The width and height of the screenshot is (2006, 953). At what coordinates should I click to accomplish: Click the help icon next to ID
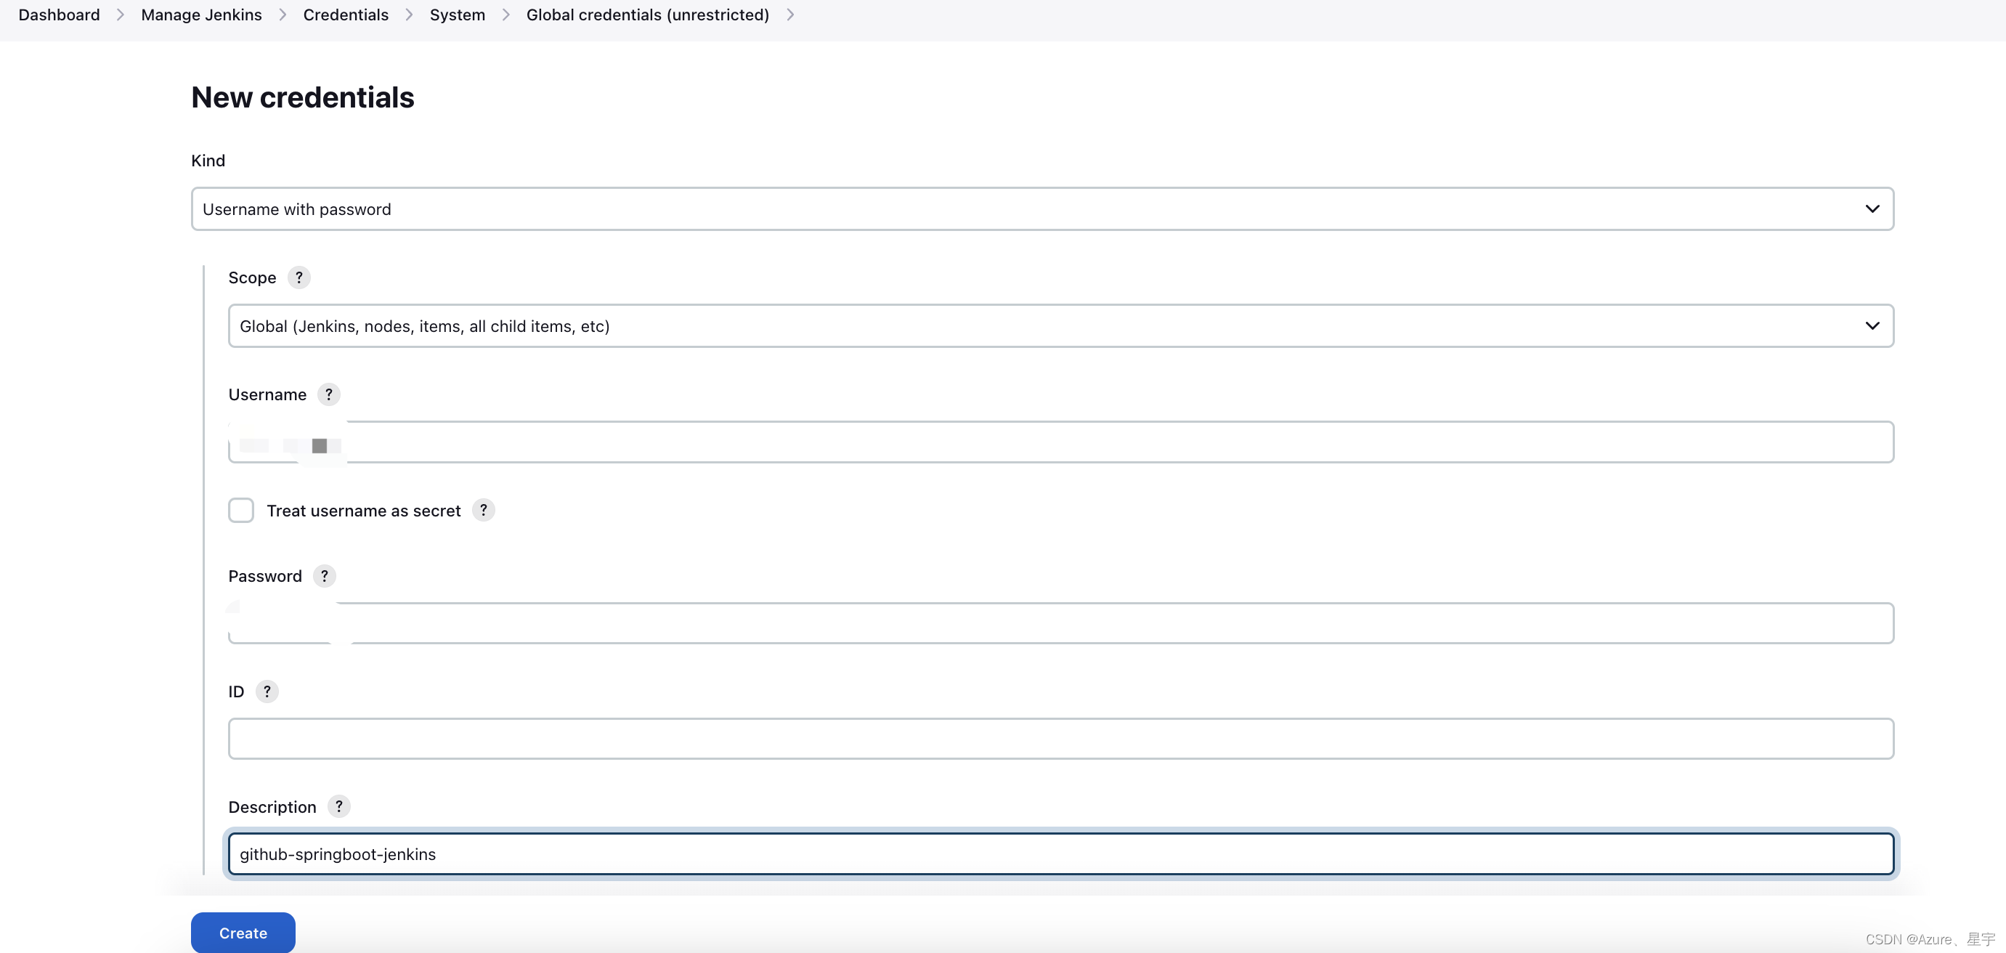267,691
